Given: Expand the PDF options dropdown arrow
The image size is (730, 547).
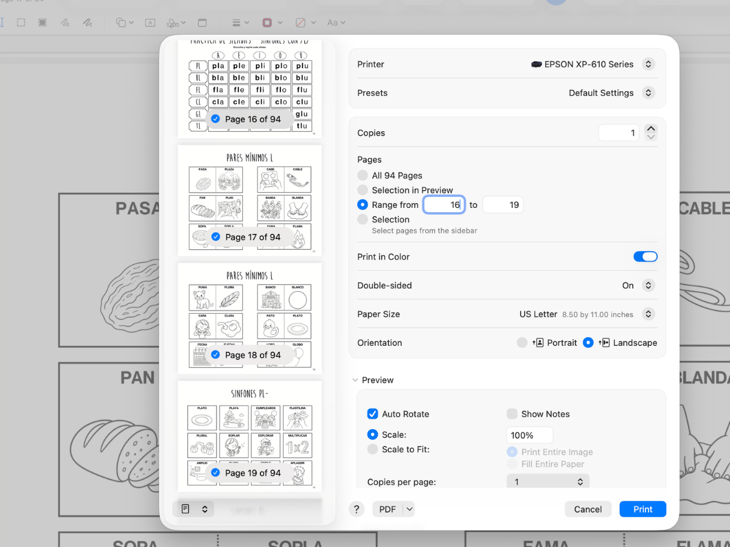Looking at the screenshot, I should click(x=409, y=509).
